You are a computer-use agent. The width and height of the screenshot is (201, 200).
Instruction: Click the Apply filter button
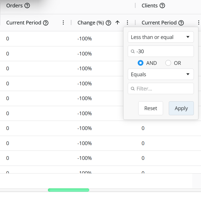point(181,108)
